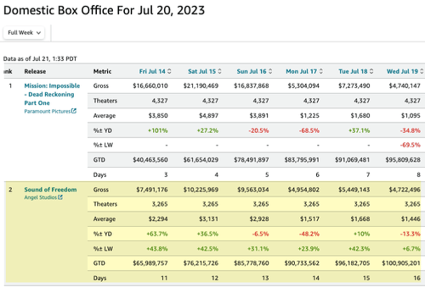
Task: Select gross value $16,660,010
Action: (150, 86)
